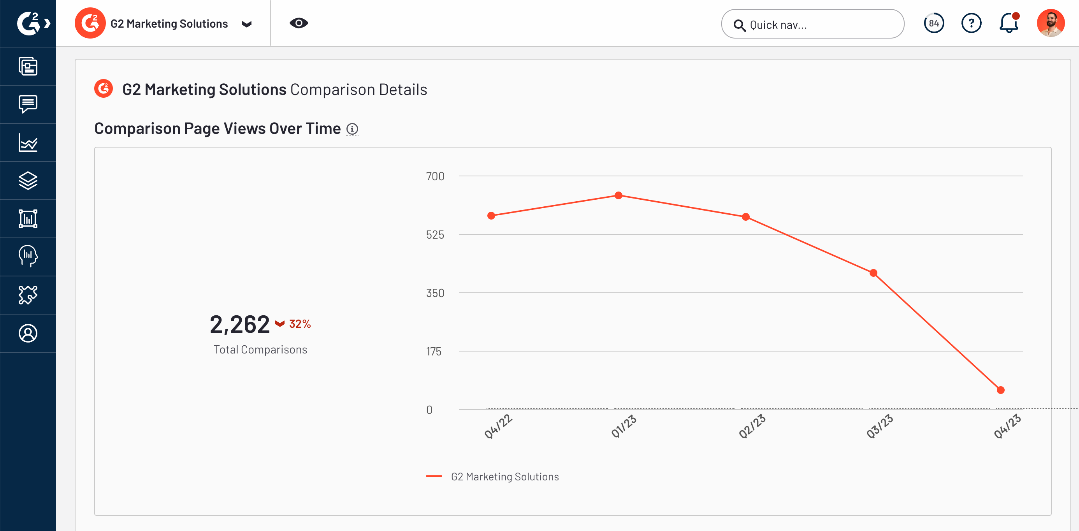
Task: Click the Q4/22 axis label
Action: point(498,426)
